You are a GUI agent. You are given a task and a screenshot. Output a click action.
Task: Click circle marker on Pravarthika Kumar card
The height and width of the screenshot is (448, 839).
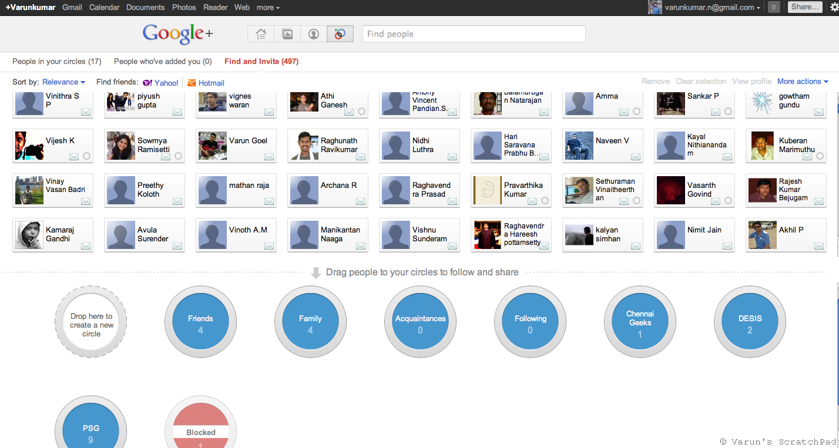(x=545, y=201)
